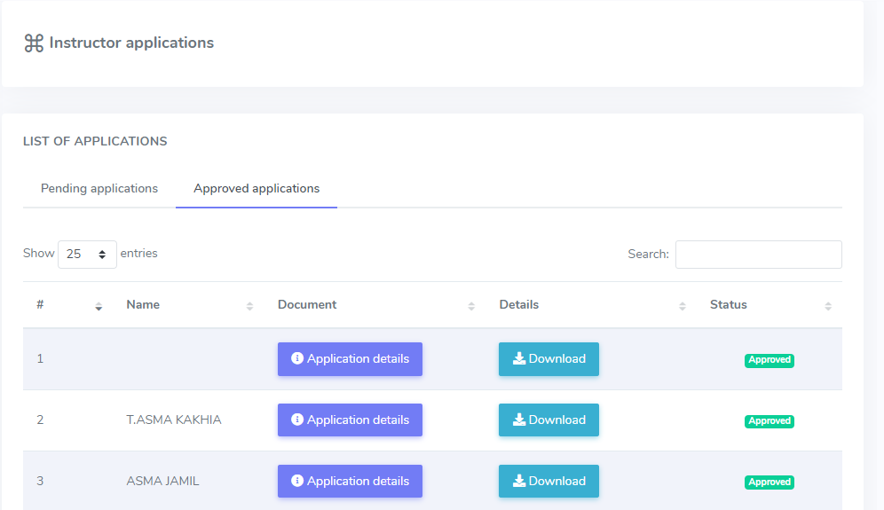This screenshot has width=884, height=510.
Task: Open the Show entries dropdown set to 25
Action: tap(87, 255)
